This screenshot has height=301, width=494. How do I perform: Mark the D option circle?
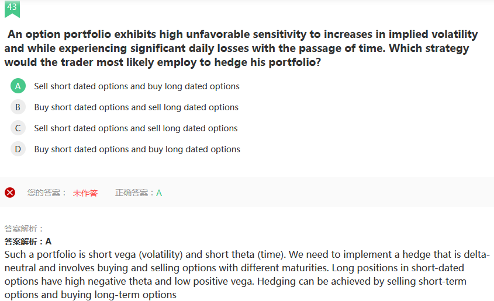pos(18,149)
